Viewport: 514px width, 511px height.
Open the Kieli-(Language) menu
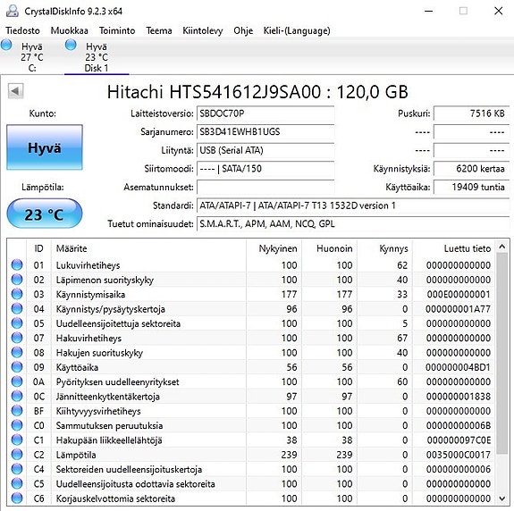tap(297, 30)
